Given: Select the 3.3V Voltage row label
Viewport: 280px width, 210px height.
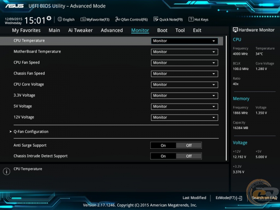Looking at the screenshot, I should [x=24, y=95].
